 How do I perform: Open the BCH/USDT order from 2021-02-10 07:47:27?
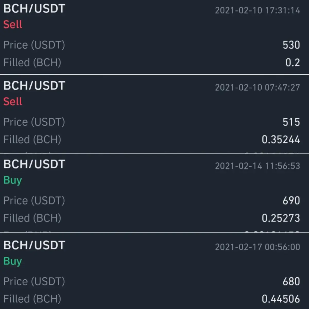point(154,114)
